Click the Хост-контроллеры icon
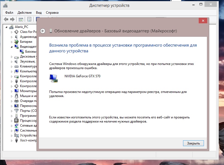This screenshot has height=165, width=224. [16, 140]
